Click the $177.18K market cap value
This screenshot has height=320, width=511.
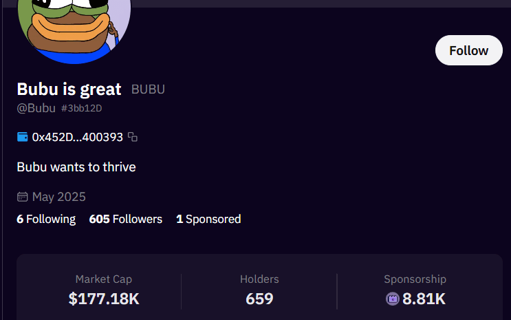[x=104, y=299]
